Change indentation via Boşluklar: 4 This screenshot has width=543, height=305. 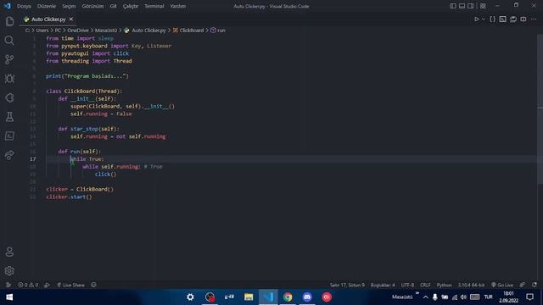pos(383,285)
